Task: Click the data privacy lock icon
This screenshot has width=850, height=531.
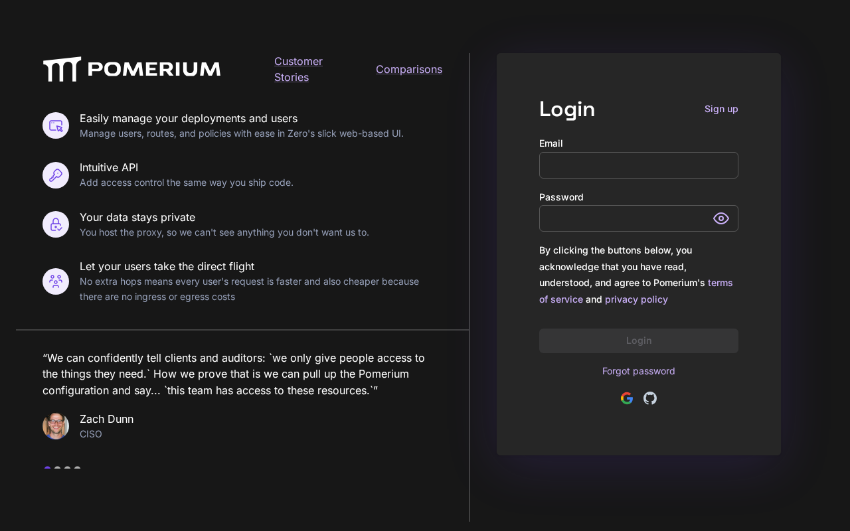Action: [x=56, y=224]
